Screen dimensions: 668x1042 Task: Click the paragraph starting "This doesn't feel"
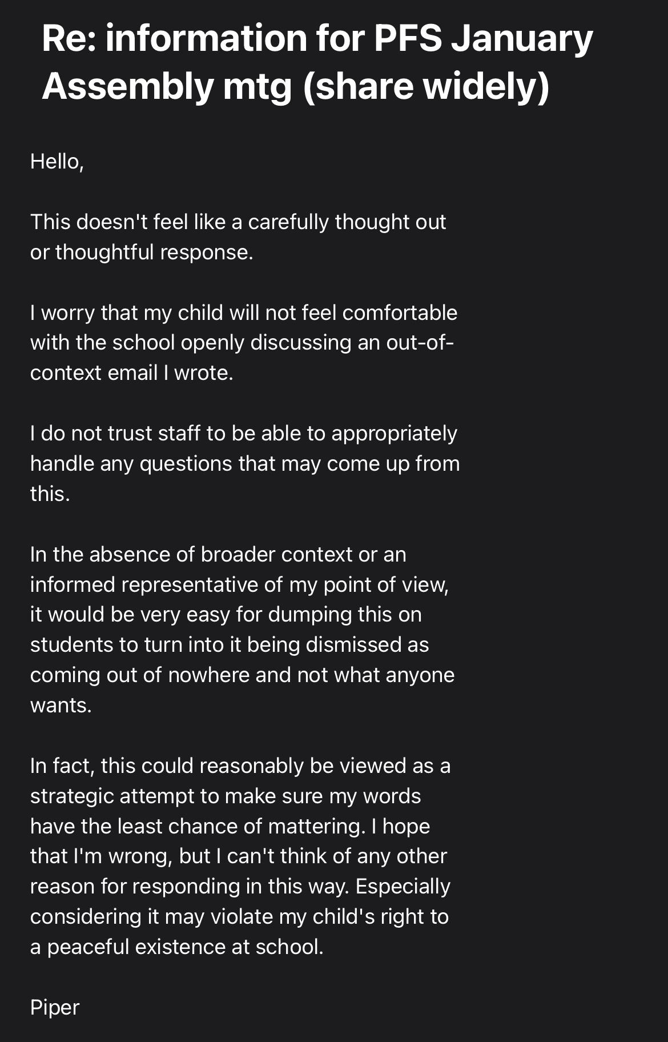point(238,237)
